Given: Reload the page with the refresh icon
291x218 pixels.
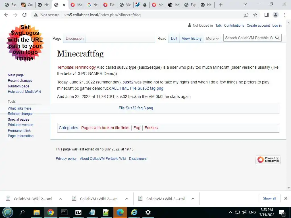Looking at the screenshot, I should pyautogui.click(x=24, y=15).
